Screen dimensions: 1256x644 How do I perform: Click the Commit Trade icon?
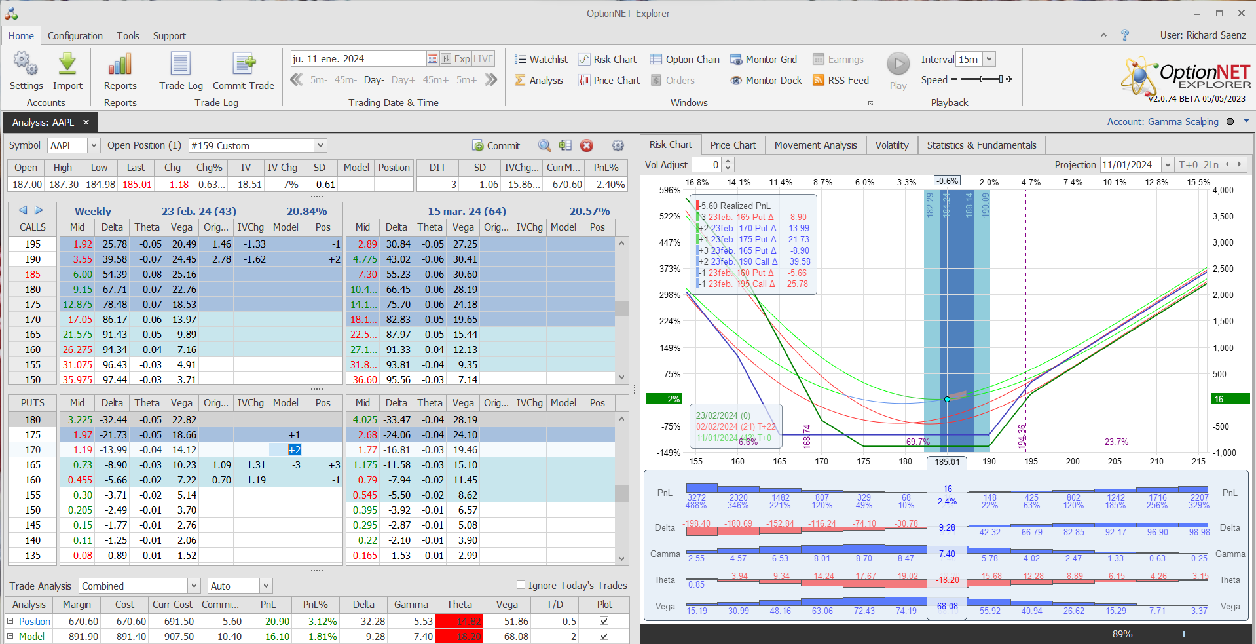244,64
